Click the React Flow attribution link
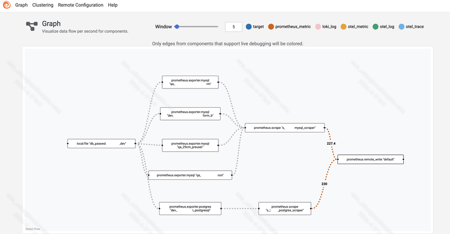This screenshot has width=450, height=234. [x=33, y=229]
